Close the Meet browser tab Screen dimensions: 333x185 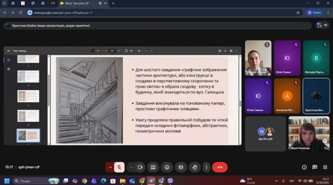pos(105,3)
